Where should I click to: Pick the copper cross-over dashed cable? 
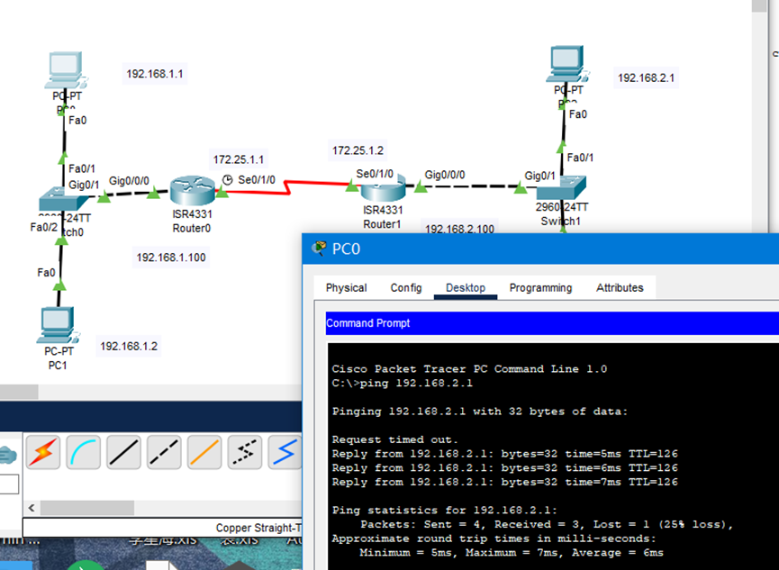point(164,452)
